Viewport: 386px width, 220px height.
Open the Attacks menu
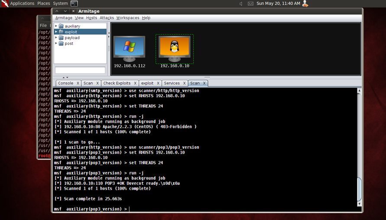pyautogui.click(x=107, y=18)
